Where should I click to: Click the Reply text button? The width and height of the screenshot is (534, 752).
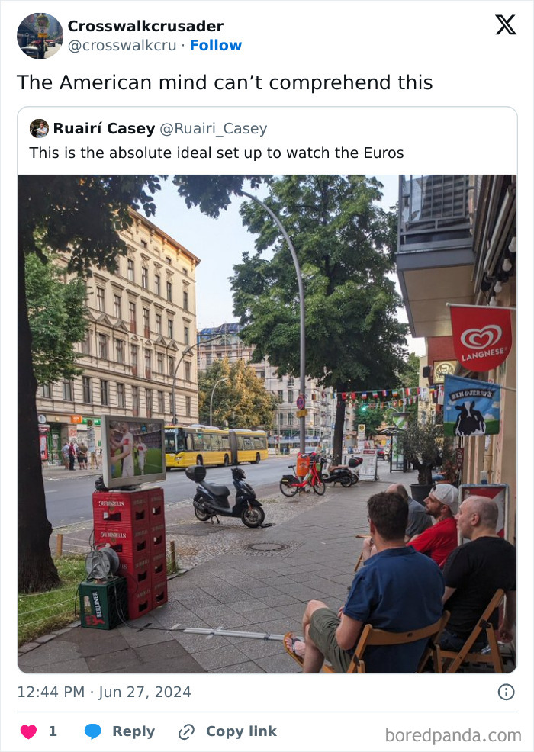point(133,731)
